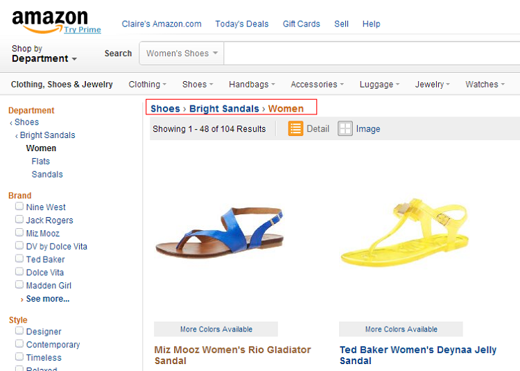Image resolution: width=520 pixels, height=371 pixels.
Task: Open Today's Deals from top navigation
Action: click(x=242, y=24)
